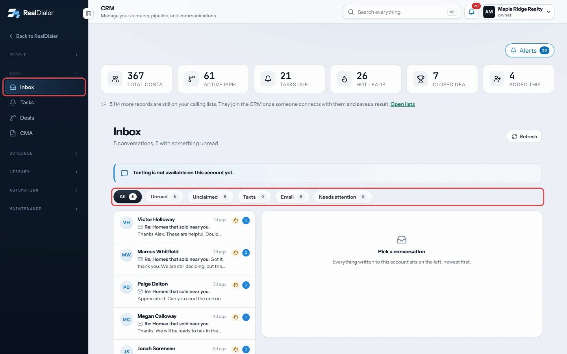Open the notifications bell in top bar
The width and height of the screenshot is (567, 354).
[x=471, y=12]
